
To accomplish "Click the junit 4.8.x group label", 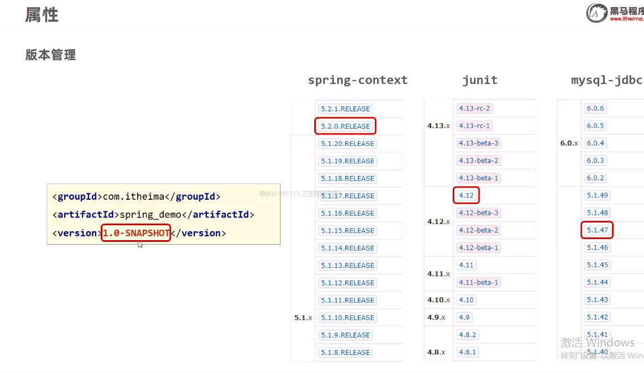I will click(436, 352).
